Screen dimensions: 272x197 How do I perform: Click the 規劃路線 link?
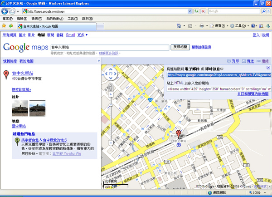(10, 61)
